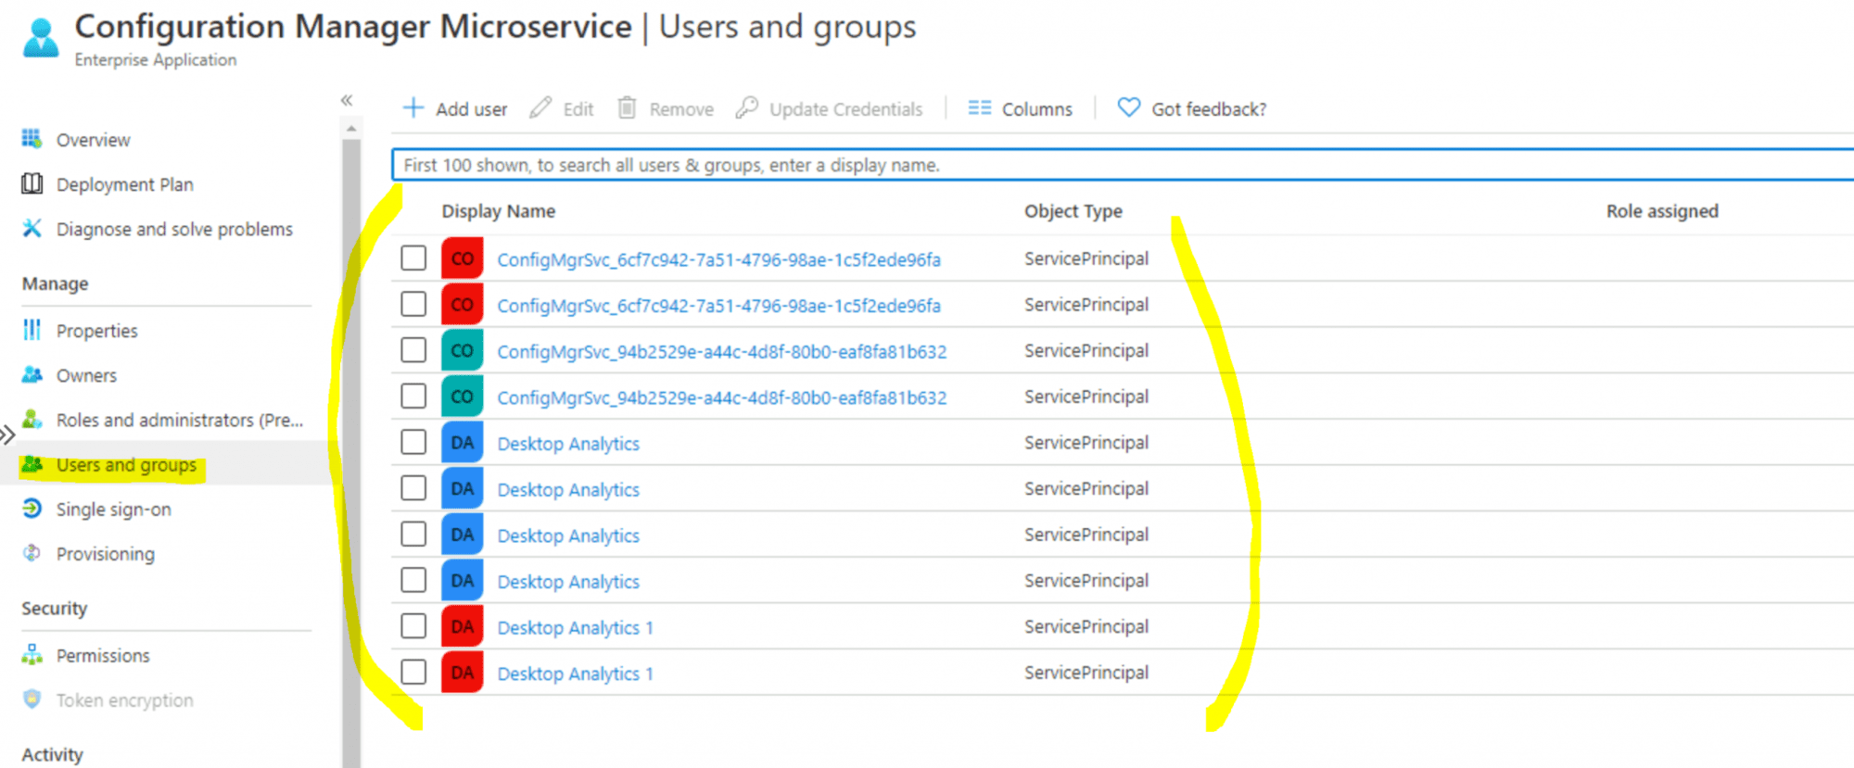Click the Deployment Plan book icon
The image size is (1854, 768).
[32, 183]
